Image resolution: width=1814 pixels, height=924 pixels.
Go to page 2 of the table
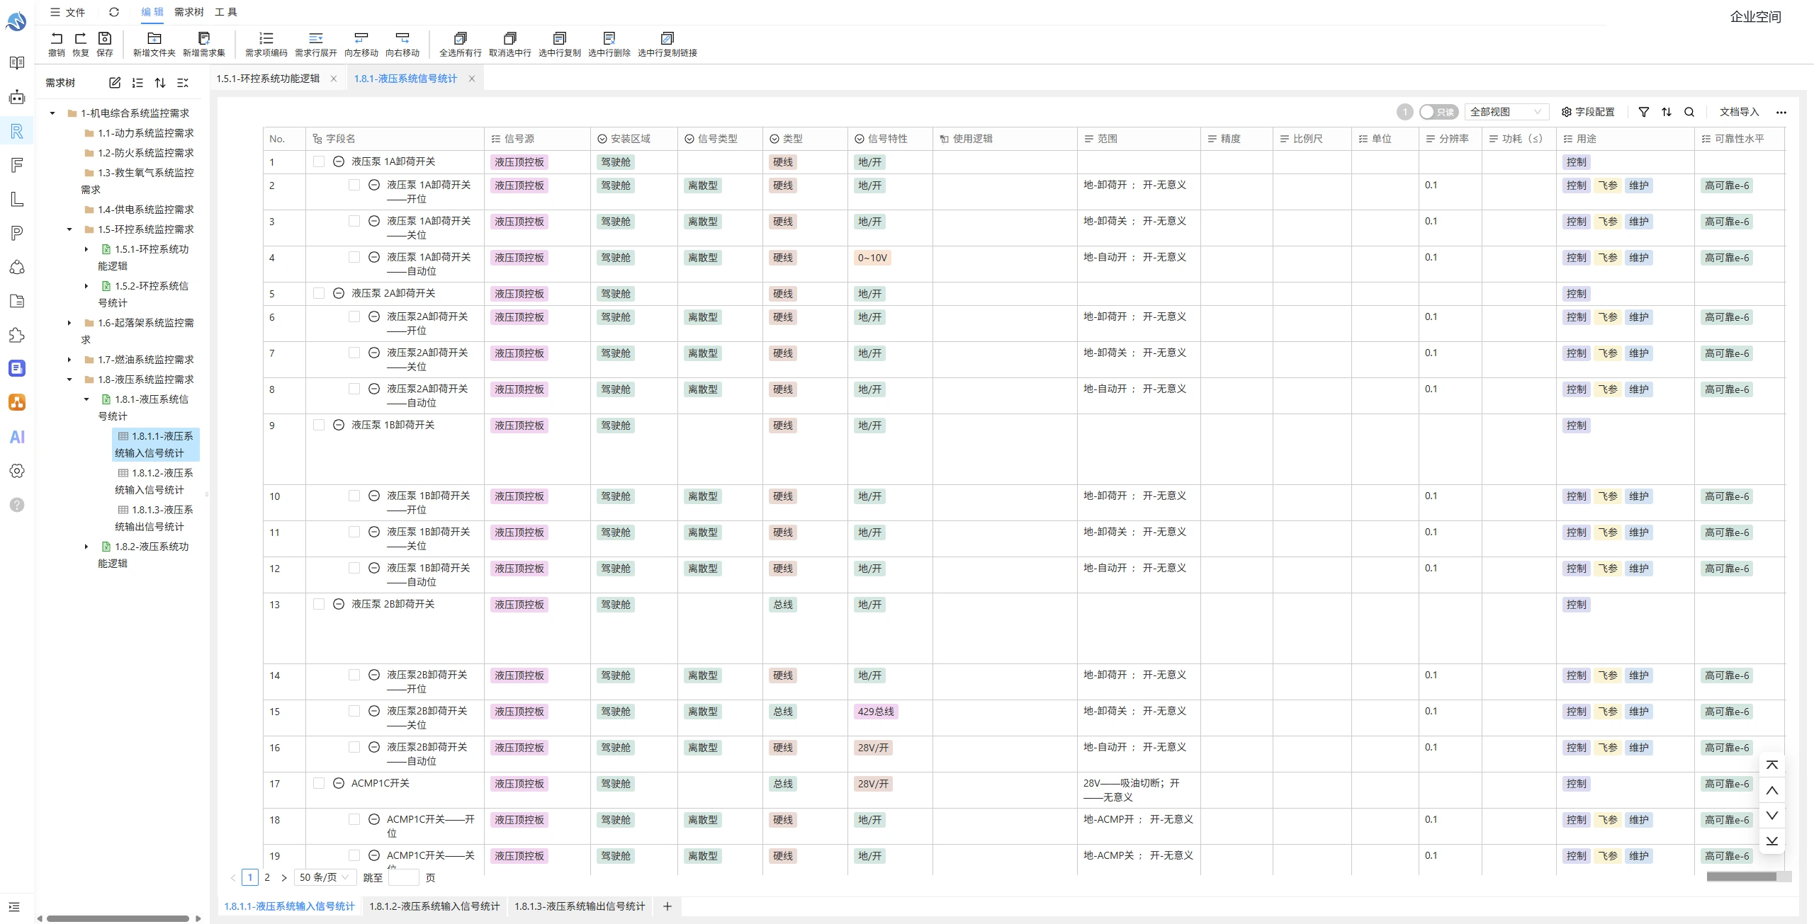point(267,877)
